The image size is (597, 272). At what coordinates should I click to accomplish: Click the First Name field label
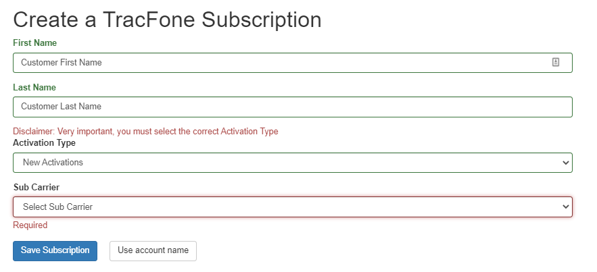pos(34,43)
